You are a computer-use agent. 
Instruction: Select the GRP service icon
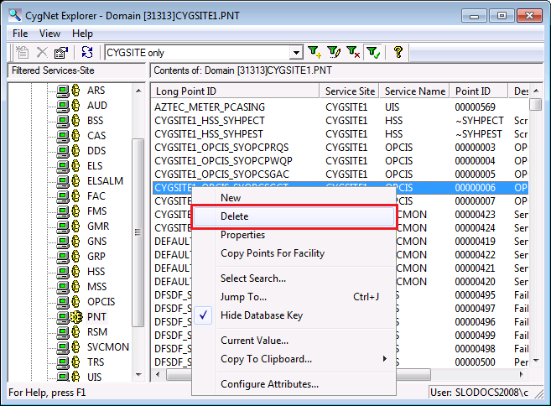pos(68,257)
